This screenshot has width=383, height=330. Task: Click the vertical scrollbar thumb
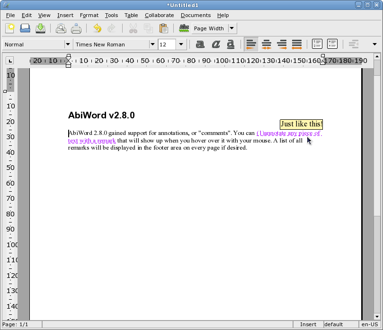[377, 146]
